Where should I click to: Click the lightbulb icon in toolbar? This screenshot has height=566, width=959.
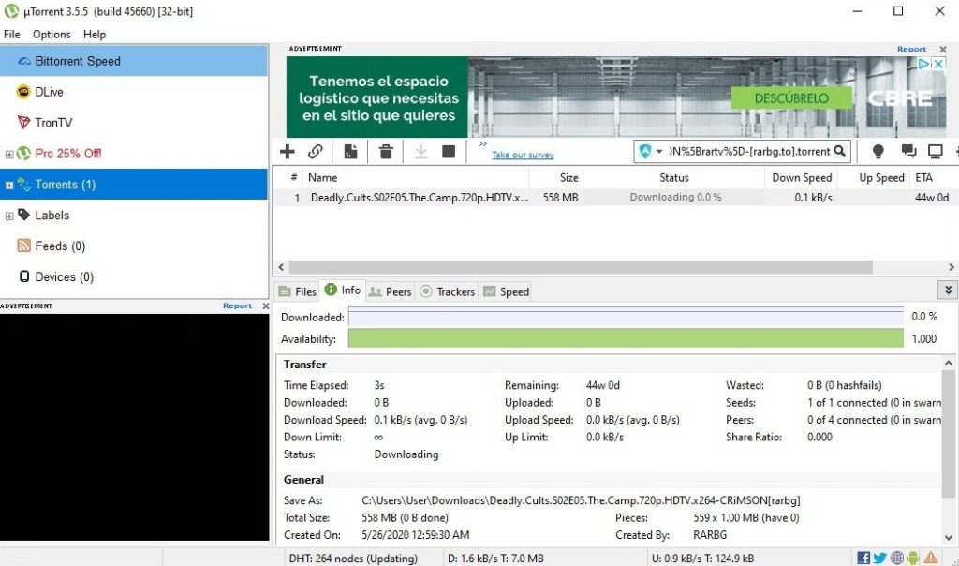[878, 151]
